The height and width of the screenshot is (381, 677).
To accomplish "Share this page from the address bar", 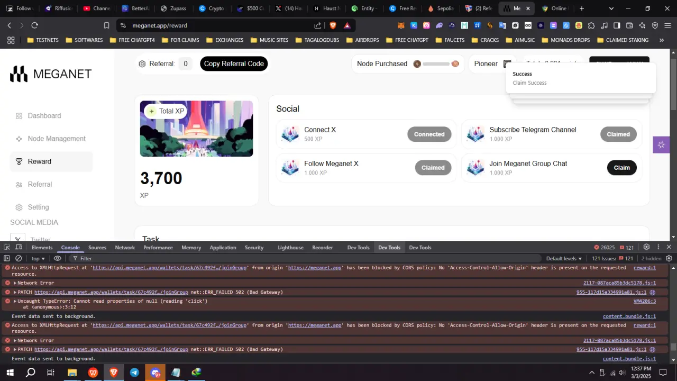I will click(317, 25).
